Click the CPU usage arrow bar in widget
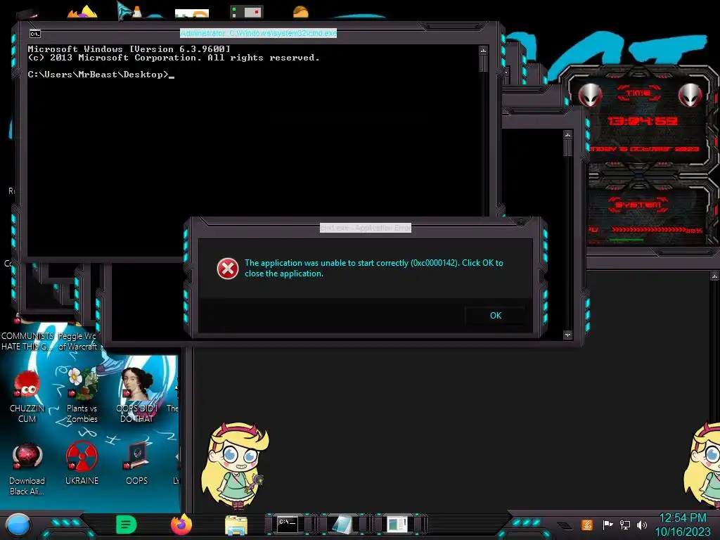720x540 pixels. [649, 230]
